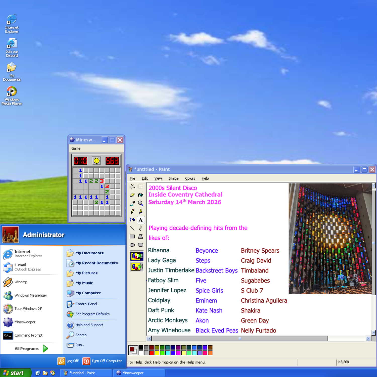
Task: Select the Ellipse shape tool
Action: click(x=132, y=245)
